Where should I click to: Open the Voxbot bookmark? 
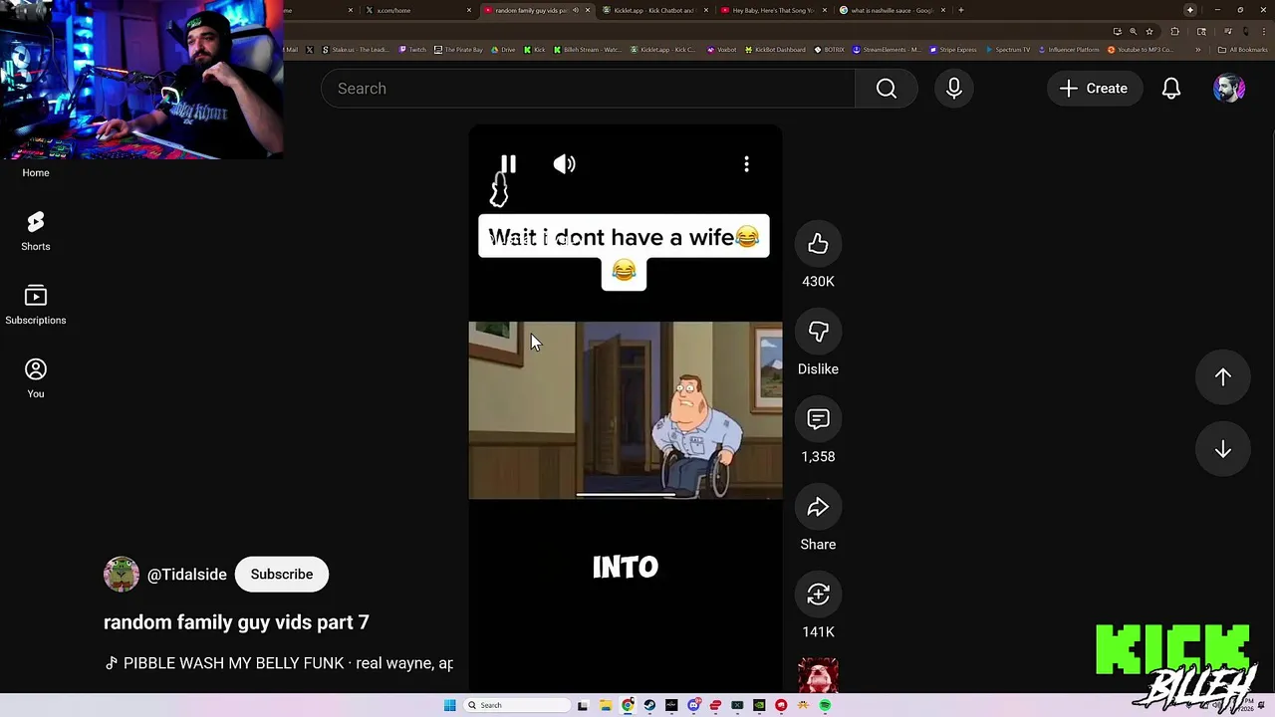click(x=723, y=50)
